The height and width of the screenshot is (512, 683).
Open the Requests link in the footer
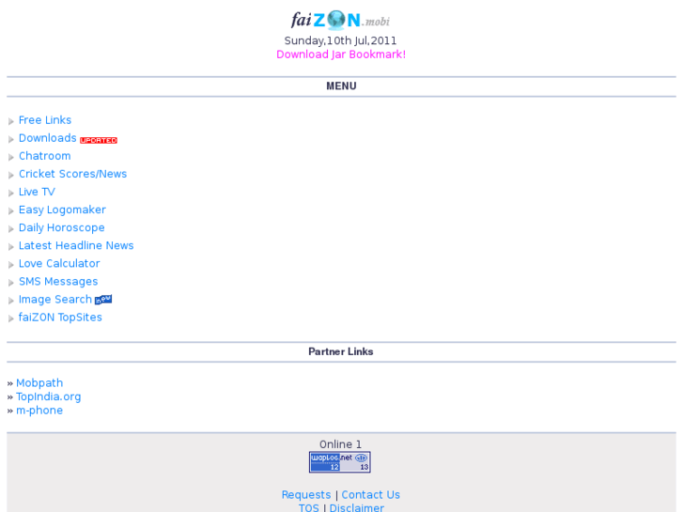click(x=306, y=495)
